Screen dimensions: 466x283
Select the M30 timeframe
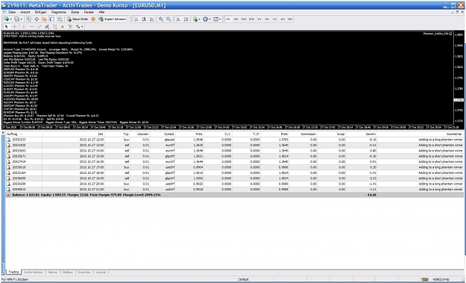(251, 19)
